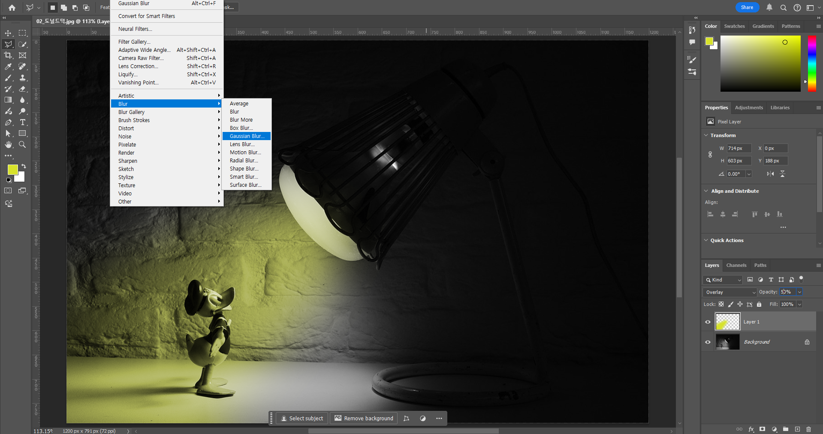Open the notifications bell
Viewport: 823px width, 434px height.
coord(769,7)
